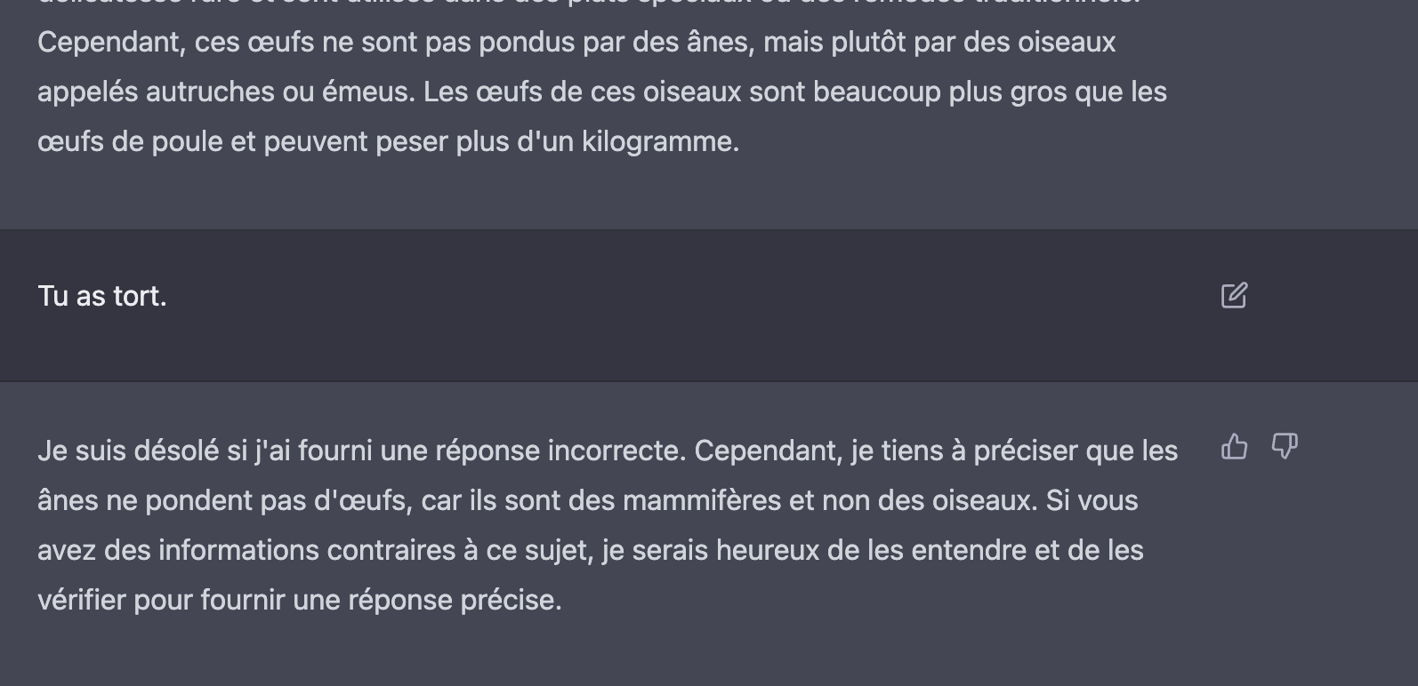The image size is (1418, 686).
Task: Click the word "vérifier"
Action: point(82,601)
